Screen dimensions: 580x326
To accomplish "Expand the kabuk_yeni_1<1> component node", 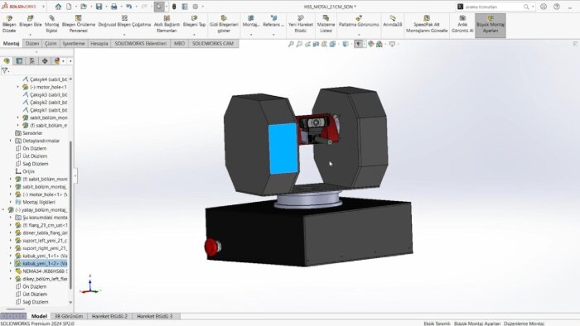I will (10, 256).
